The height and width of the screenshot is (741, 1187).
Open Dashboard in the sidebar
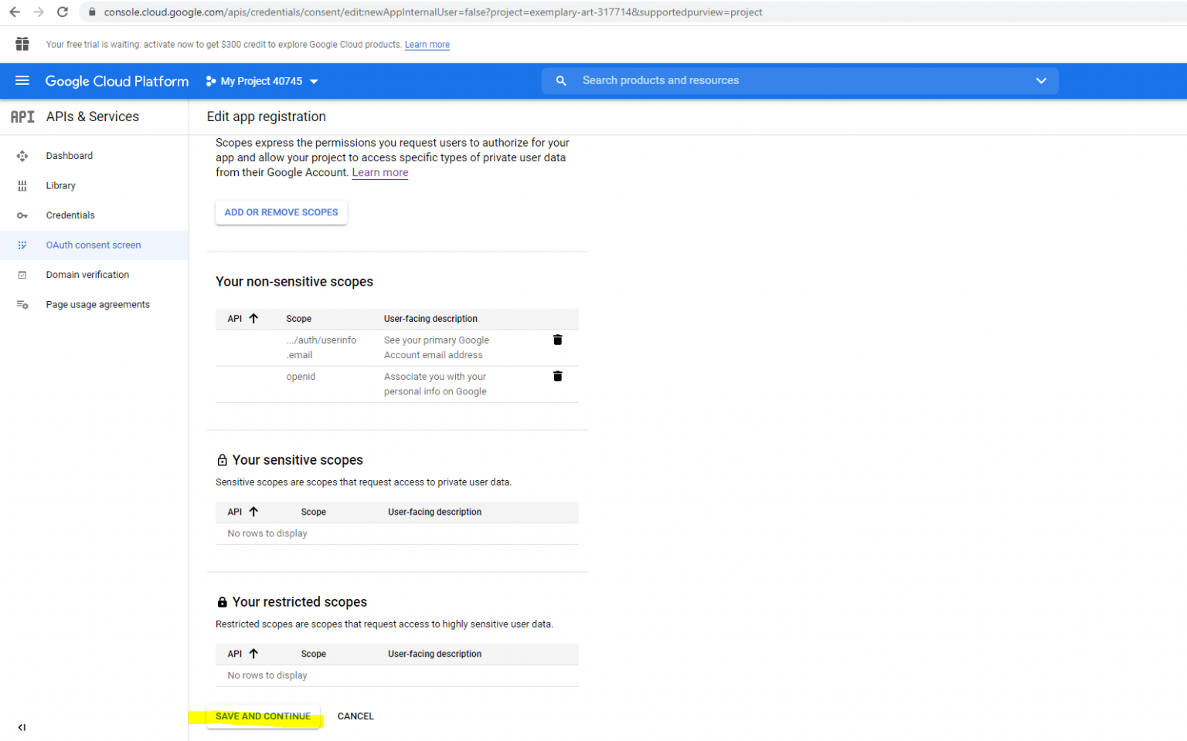69,156
